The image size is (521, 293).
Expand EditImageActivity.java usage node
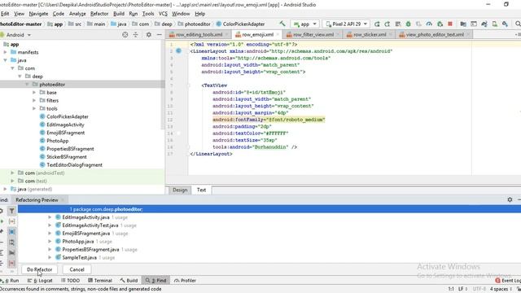pos(50,217)
